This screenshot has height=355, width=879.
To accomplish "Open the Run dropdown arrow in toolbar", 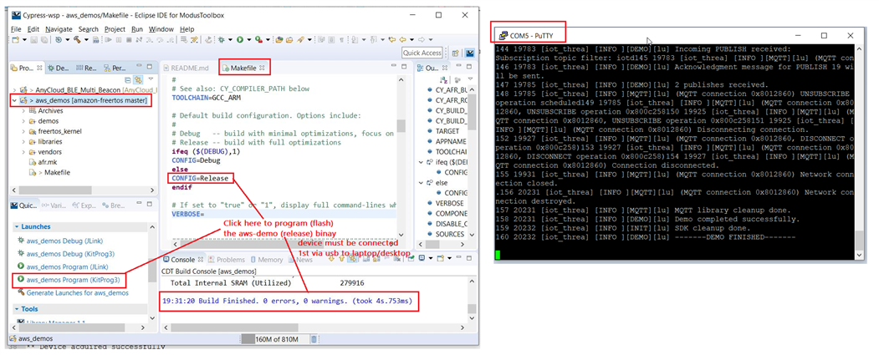I will click(248, 39).
